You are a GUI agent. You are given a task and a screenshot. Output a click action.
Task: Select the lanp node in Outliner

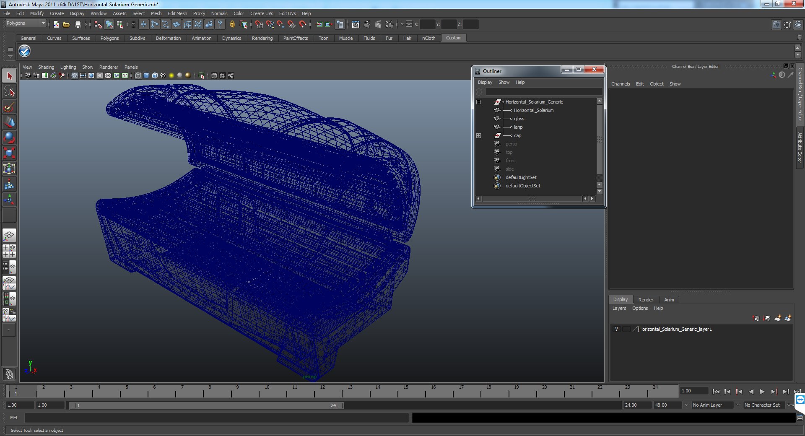(x=518, y=127)
